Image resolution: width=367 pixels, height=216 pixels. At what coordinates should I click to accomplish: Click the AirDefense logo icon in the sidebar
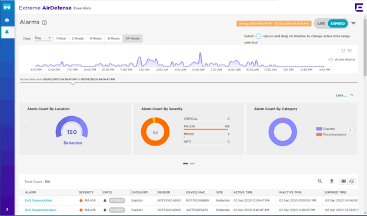[7, 7]
